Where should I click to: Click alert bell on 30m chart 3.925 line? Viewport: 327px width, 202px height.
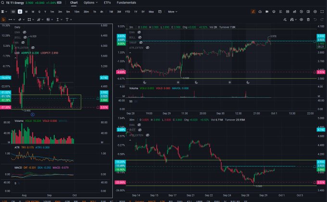pyautogui.click(x=314, y=166)
